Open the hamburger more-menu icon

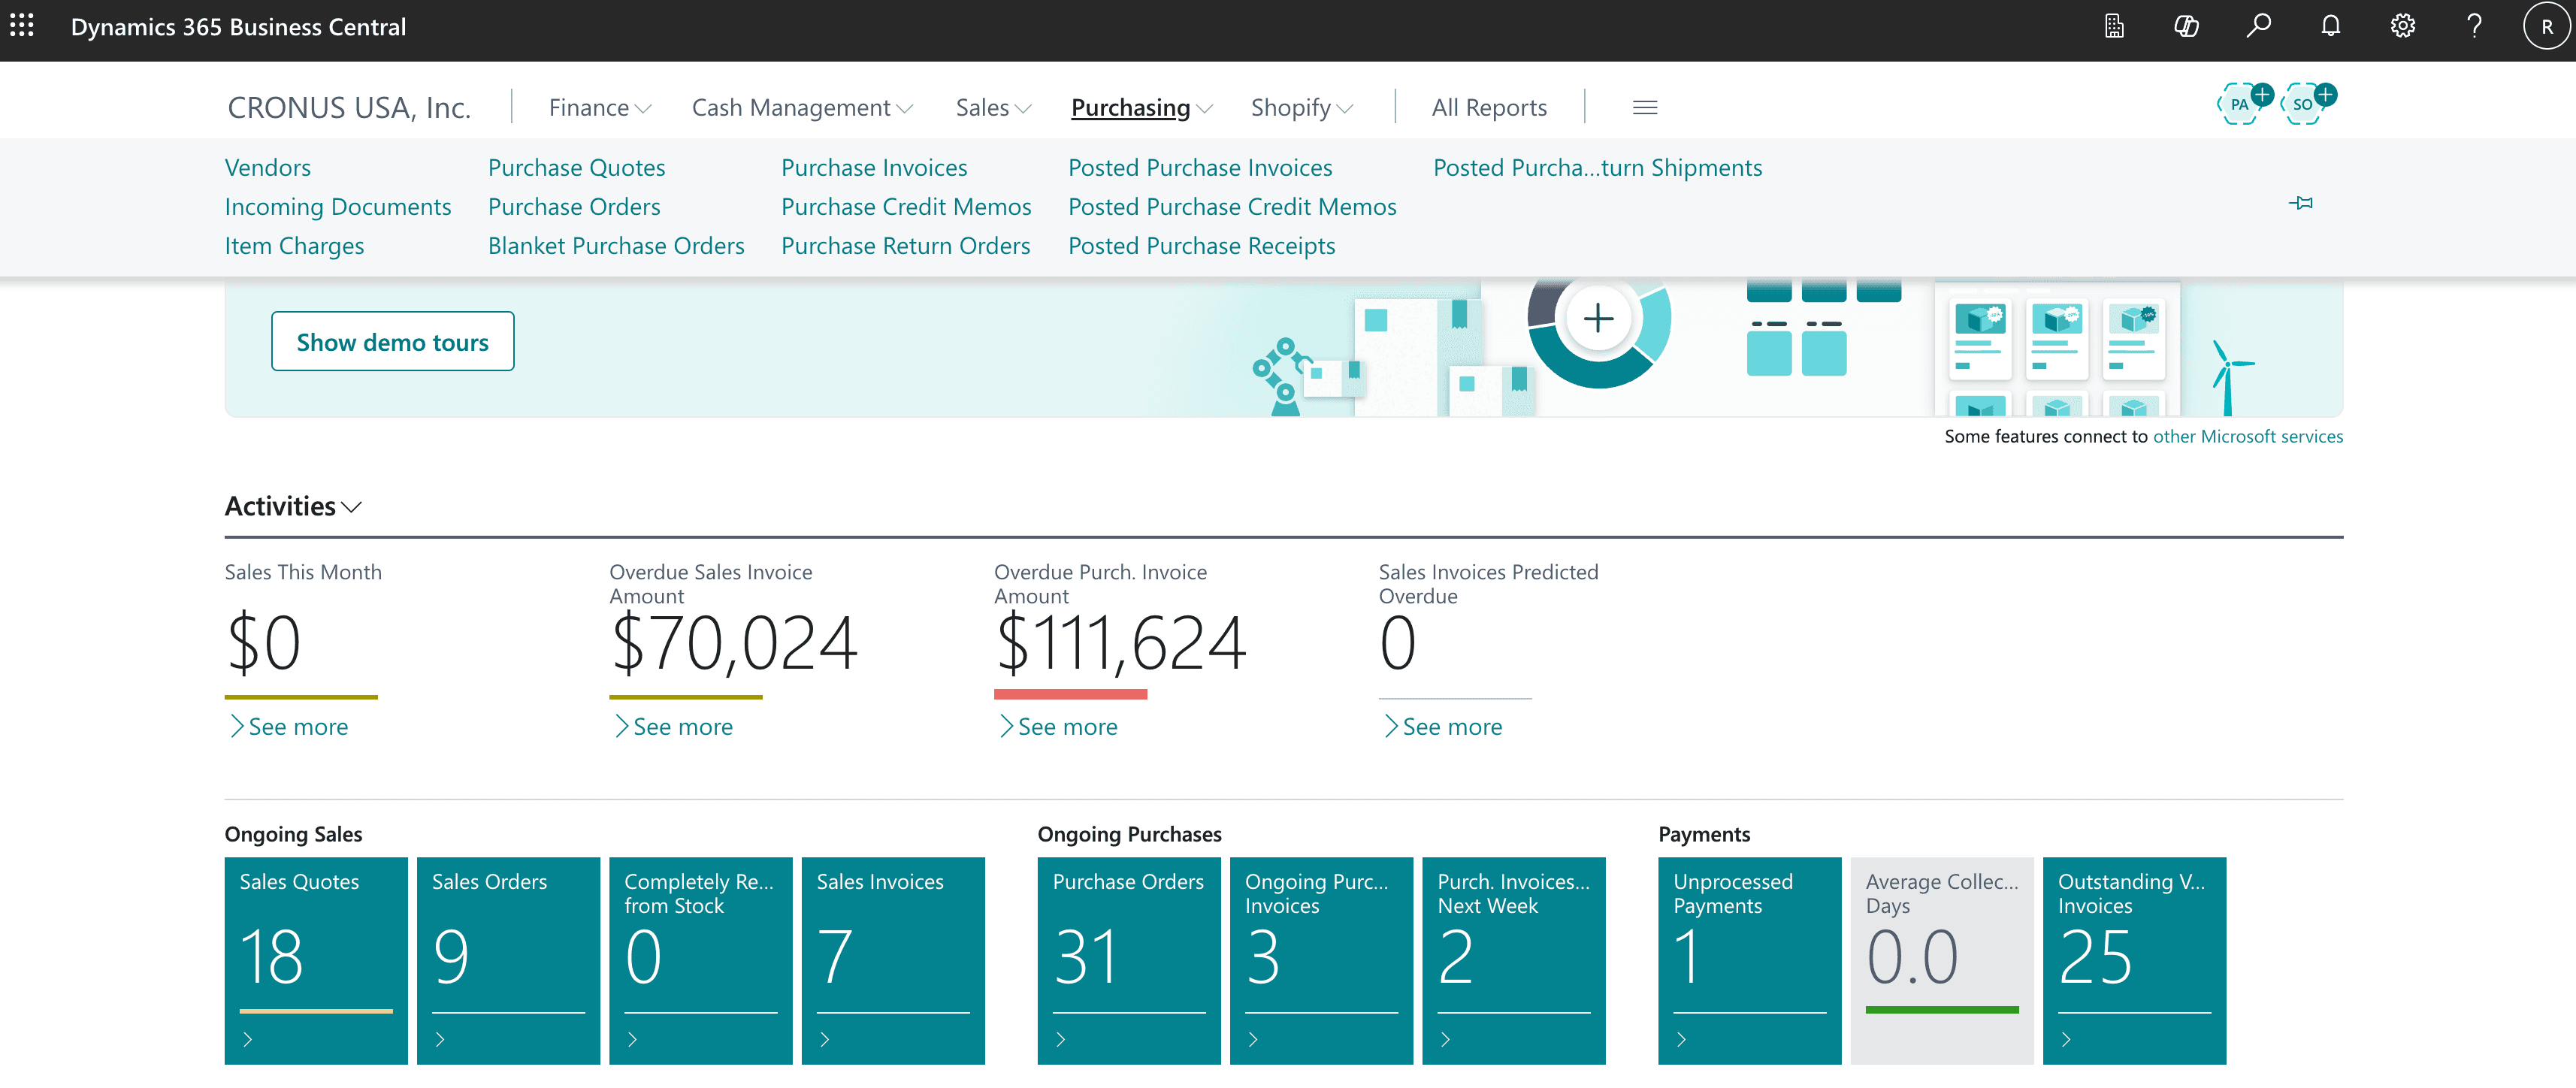[1645, 108]
